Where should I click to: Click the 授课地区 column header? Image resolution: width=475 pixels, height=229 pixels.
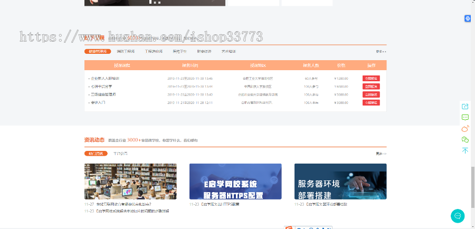point(258,65)
